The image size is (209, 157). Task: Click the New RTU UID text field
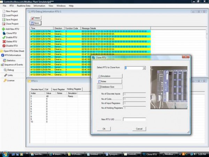click(134, 120)
